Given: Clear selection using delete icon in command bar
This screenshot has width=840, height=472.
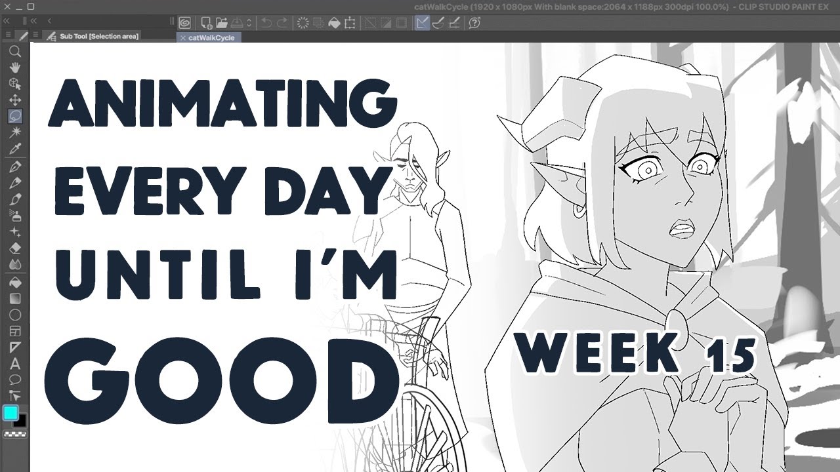Looking at the screenshot, I should pos(303,23).
